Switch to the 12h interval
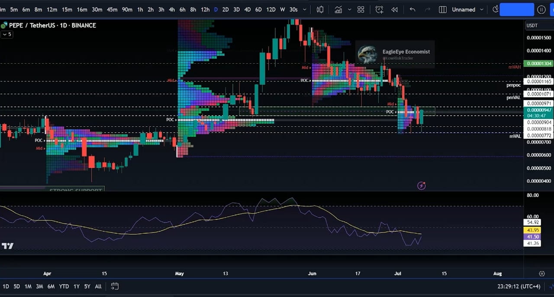The height and width of the screenshot is (297, 554). (205, 10)
